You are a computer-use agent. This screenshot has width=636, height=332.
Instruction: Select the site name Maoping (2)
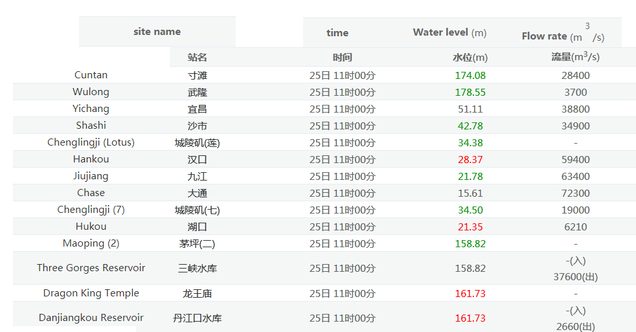pyautogui.click(x=91, y=243)
